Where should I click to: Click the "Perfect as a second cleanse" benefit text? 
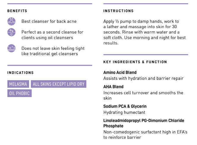52,35
